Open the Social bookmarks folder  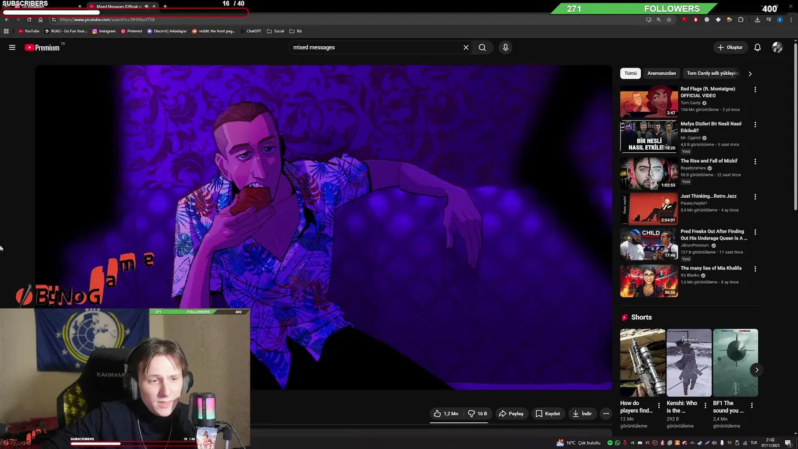click(x=275, y=31)
